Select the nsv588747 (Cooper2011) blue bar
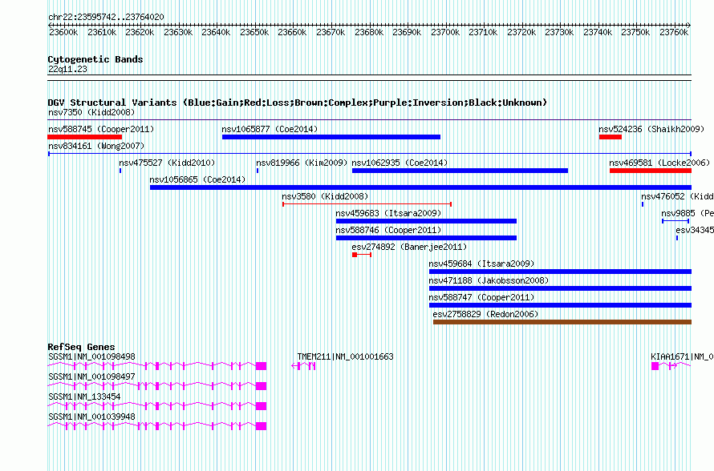Image resolution: width=714 pixels, height=471 pixels. coord(560,305)
